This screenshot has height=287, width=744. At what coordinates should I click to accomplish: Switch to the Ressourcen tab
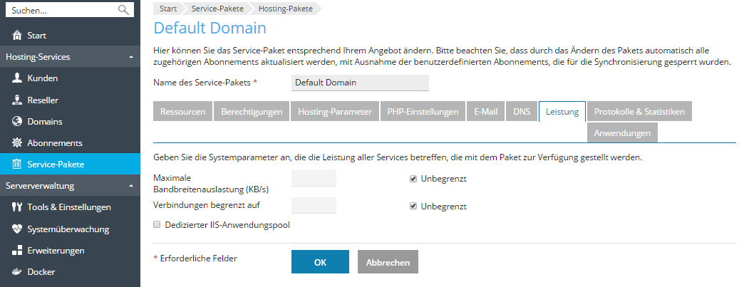pos(182,112)
